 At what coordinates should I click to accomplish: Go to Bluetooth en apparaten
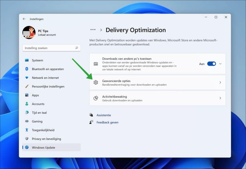[x=51, y=69]
